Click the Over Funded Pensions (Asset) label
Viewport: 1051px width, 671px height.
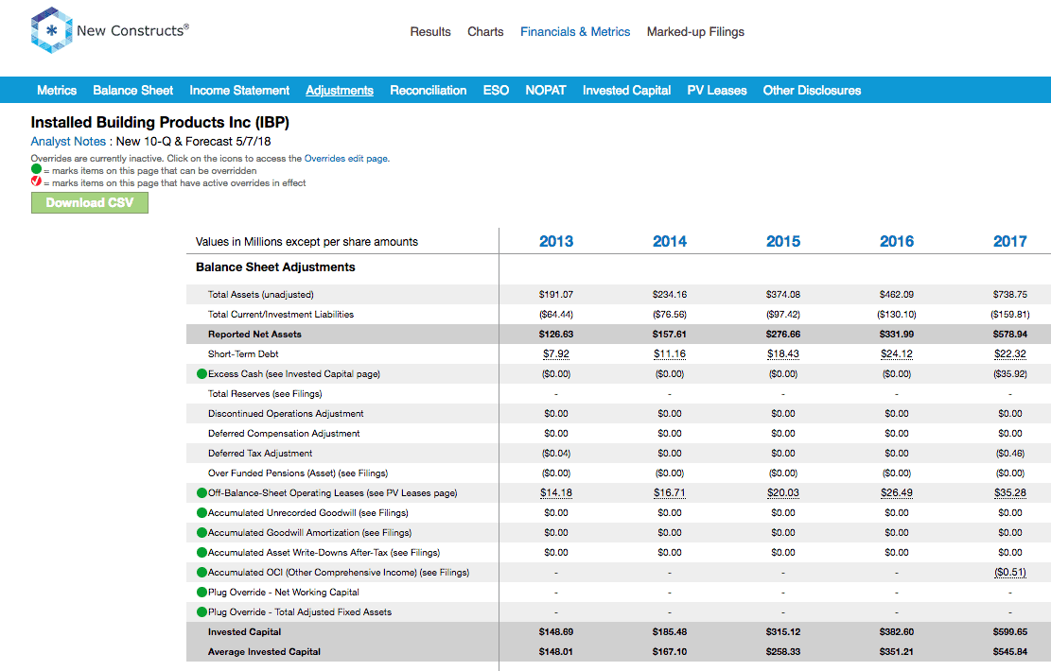298,473
